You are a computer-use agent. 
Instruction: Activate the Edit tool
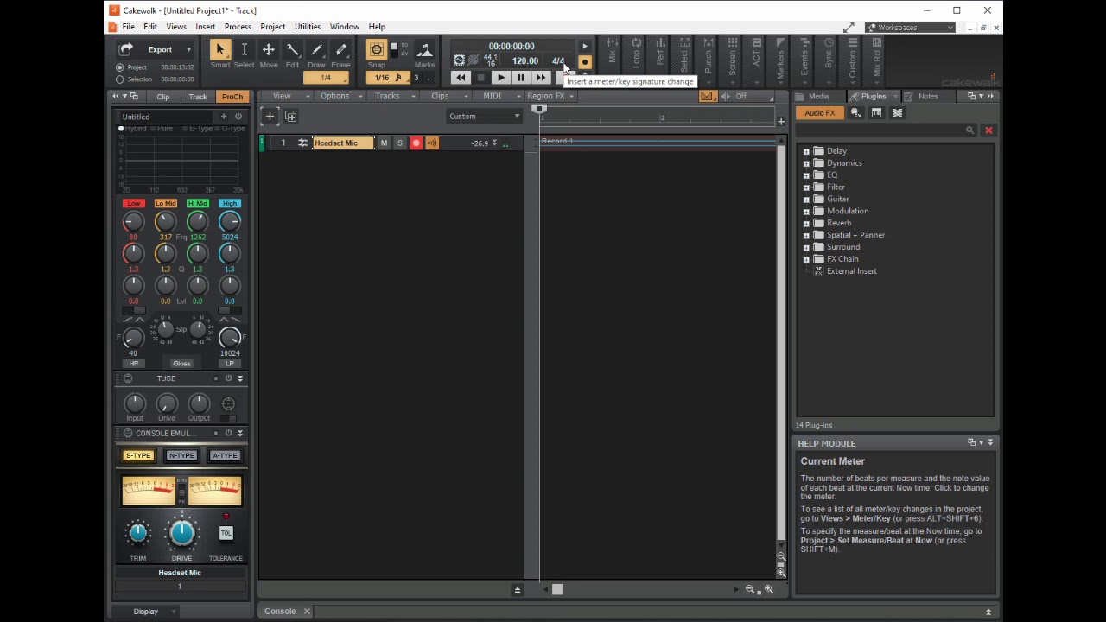[292, 51]
